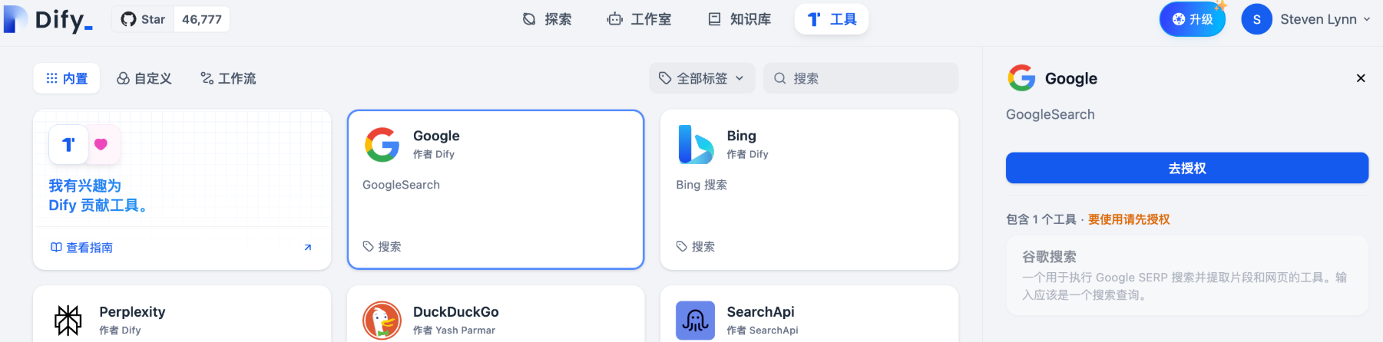Screen dimensions: 1383x342
Task: Expand the Steven Lynn account menu
Action: 1325,19
